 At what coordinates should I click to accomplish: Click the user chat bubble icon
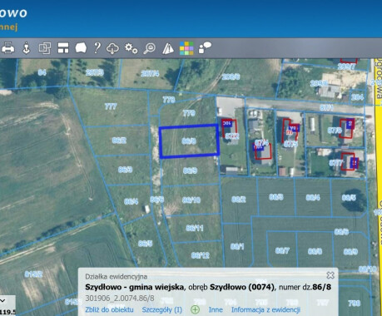pyautogui.click(x=205, y=47)
